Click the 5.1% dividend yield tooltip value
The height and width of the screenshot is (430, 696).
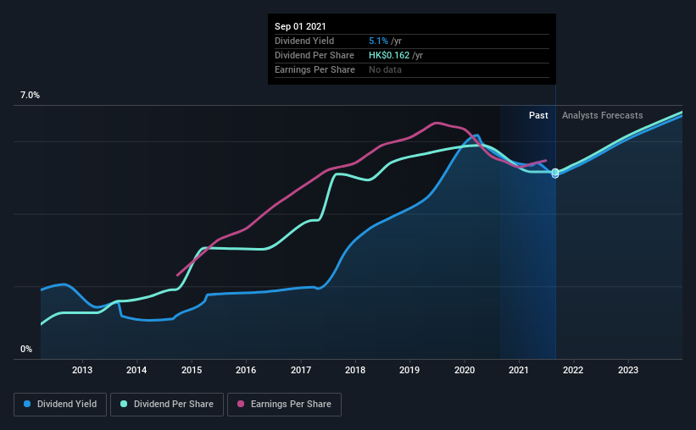[378, 41]
